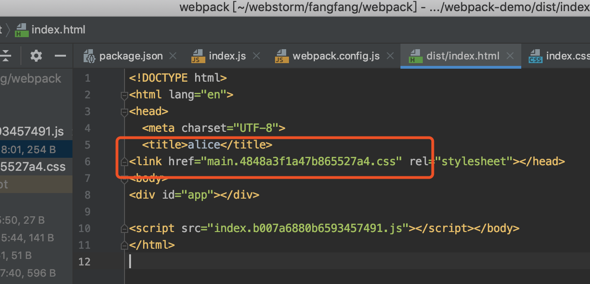Viewport: 590px width, 284px height.
Task: Select the file ending 65527a4.css in project tree
Action: (x=33, y=167)
